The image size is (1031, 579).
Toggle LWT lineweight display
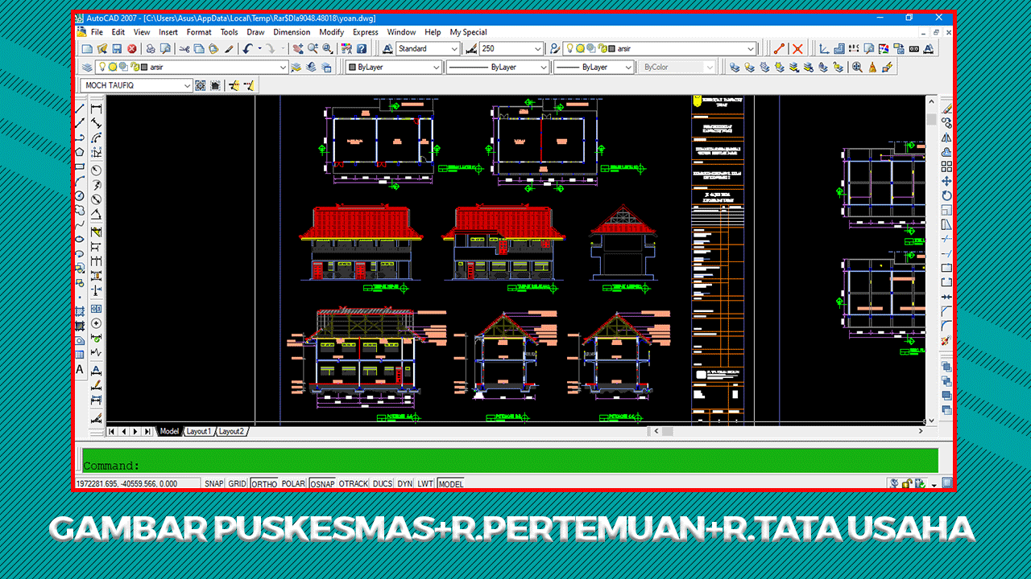[425, 484]
